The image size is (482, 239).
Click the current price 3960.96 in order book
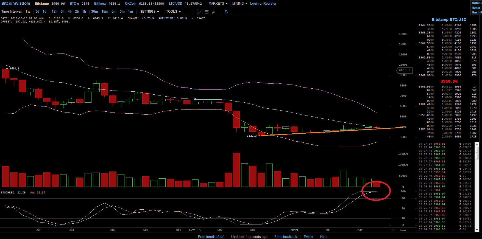tap(449, 81)
